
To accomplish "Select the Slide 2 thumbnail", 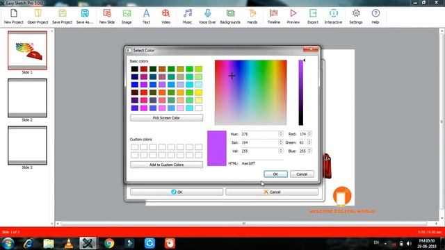I will pyautogui.click(x=27, y=98).
